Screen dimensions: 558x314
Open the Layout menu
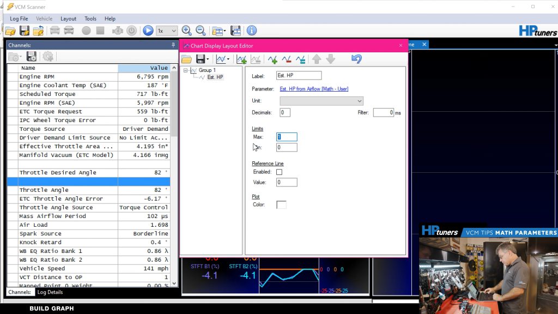click(68, 18)
